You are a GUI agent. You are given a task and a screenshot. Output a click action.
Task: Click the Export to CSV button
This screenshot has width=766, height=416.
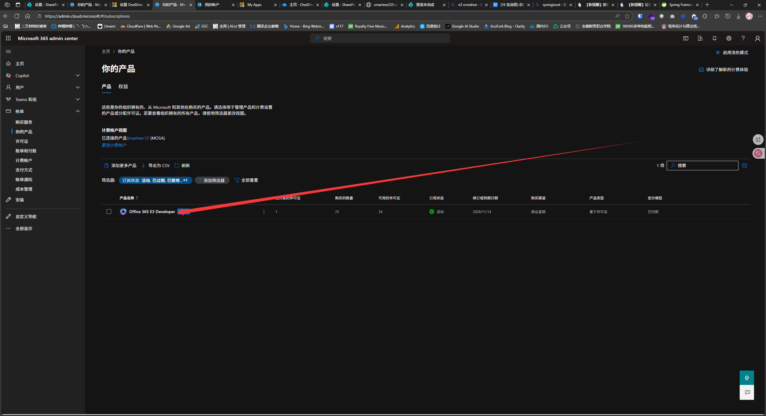coord(156,166)
